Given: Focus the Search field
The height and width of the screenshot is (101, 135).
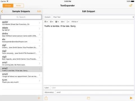Looking at the screenshot, I should tap(21, 17).
